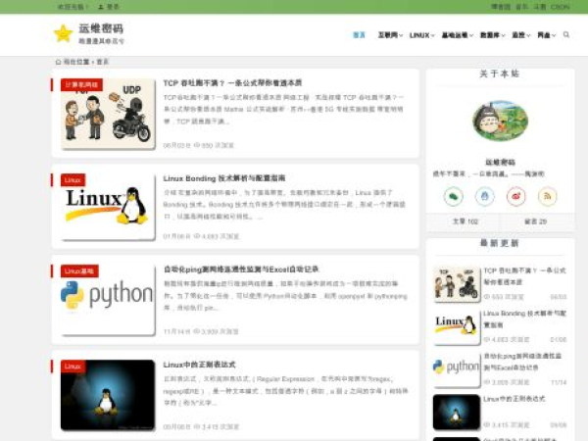The image size is (588, 441).
Task: Expand the 监控 navigation dropdown
Action: [521, 35]
